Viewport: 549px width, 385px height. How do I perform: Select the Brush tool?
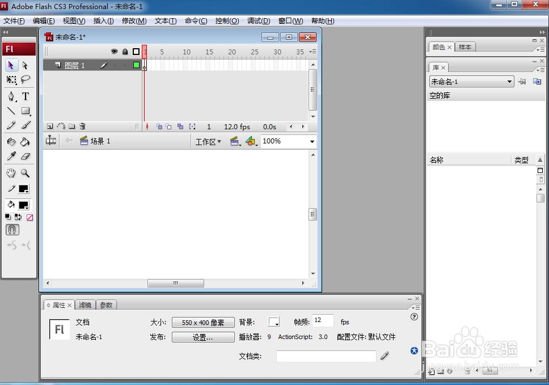tap(25, 125)
